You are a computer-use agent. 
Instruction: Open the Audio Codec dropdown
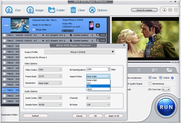(50, 98)
